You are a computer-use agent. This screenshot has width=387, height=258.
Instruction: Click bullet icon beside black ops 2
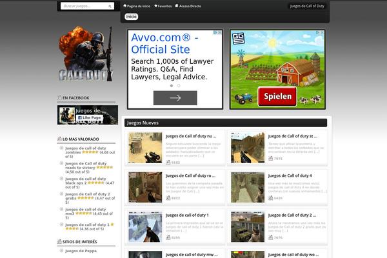click(x=61, y=179)
